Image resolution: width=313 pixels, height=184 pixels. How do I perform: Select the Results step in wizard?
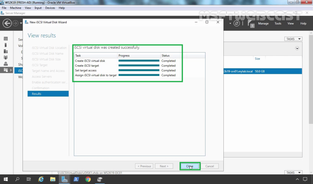[48, 94]
